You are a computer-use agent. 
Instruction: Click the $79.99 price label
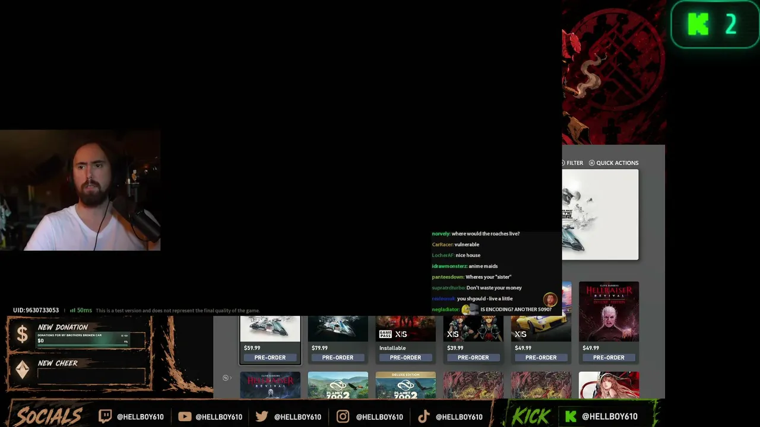tap(319, 348)
